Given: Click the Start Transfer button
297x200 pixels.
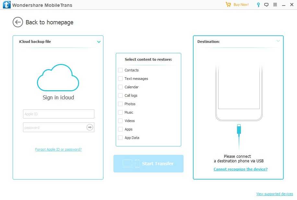Looking at the screenshot, I should tap(148, 164).
